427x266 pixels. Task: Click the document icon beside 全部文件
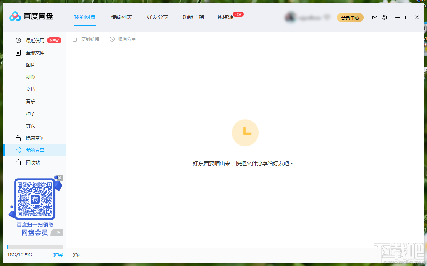tap(18, 53)
